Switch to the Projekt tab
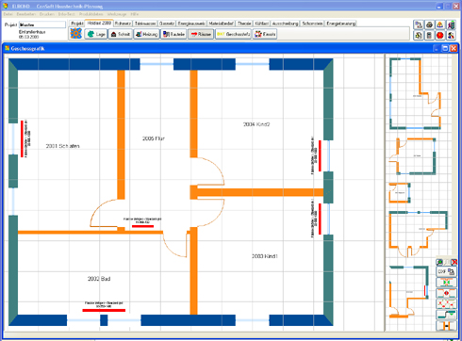 click(x=77, y=24)
